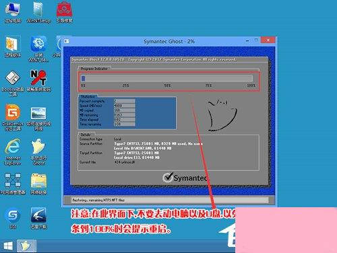Screen dimensions: 337x253
Task: Launch the WinNTSetup desktop icon
Action: pyautogui.click(x=38, y=12)
